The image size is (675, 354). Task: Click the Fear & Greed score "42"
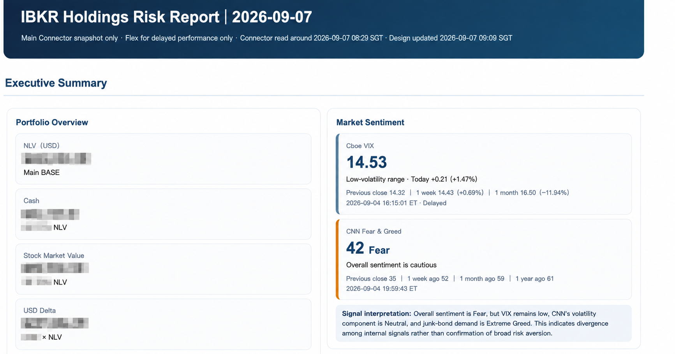click(x=355, y=248)
